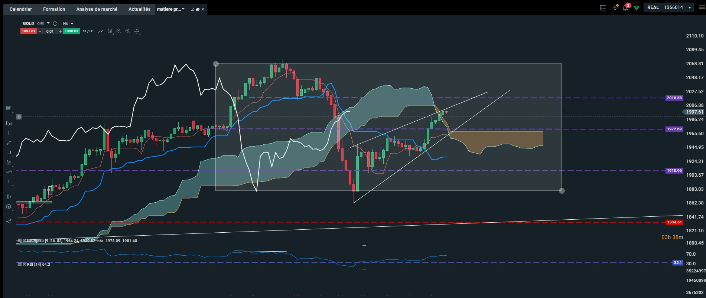
Task: Switch to Analyse de marché tab
Action: pyautogui.click(x=97, y=9)
